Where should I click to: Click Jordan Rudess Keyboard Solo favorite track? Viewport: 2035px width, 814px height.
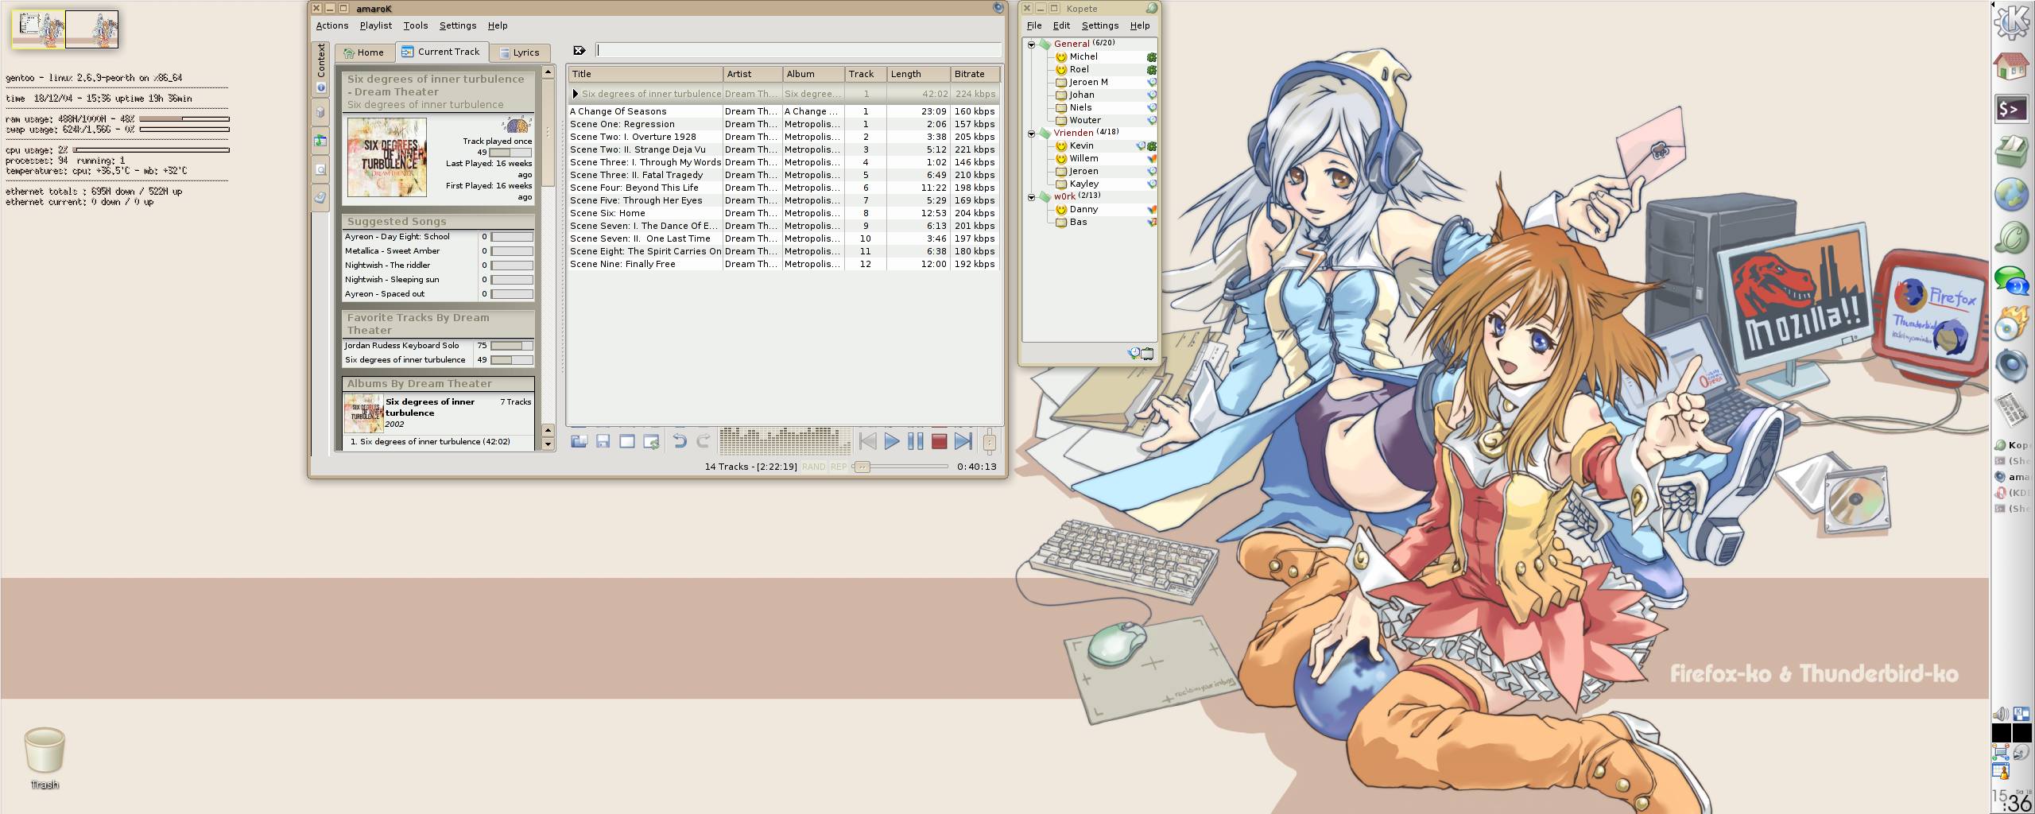click(x=402, y=346)
